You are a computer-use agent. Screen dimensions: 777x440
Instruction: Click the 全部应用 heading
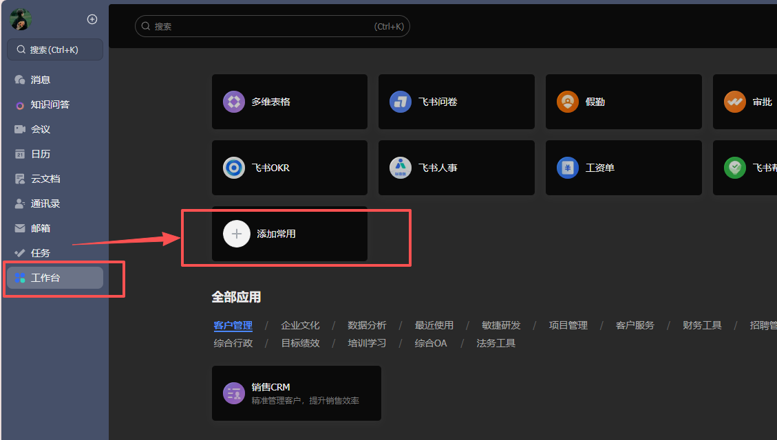pyautogui.click(x=236, y=297)
